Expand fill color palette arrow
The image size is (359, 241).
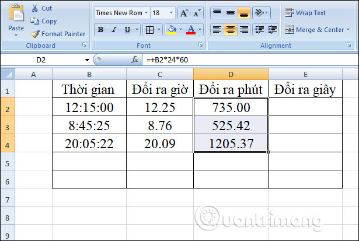click(x=180, y=30)
